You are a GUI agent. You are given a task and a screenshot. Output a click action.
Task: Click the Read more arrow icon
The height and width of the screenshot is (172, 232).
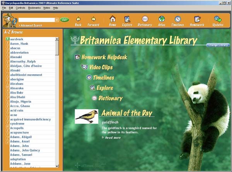pos(103,137)
